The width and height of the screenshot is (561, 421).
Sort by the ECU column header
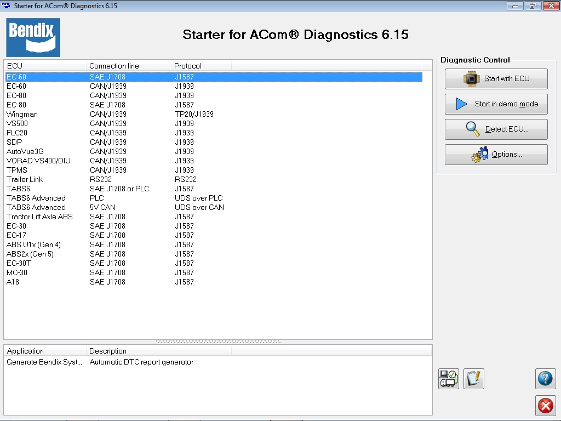click(x=45, y=66)
